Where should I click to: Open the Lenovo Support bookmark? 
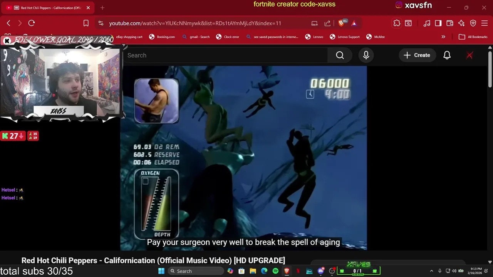pyautogui.click(x=344, y=37)
